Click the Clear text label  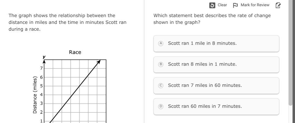[x=222, y=5]
